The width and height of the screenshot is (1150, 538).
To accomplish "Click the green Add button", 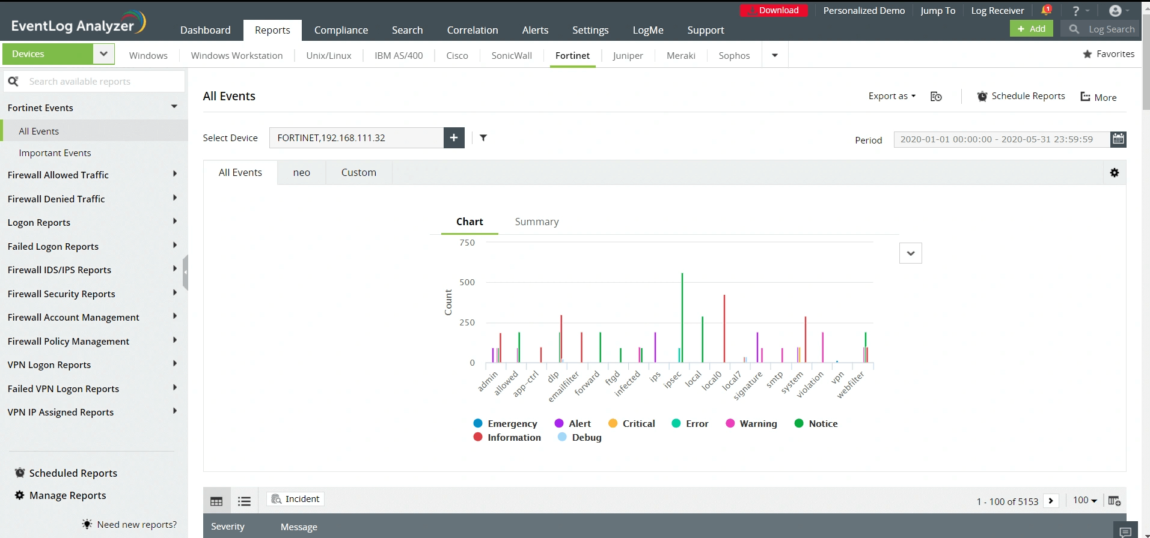I will tap(1032, 29).
